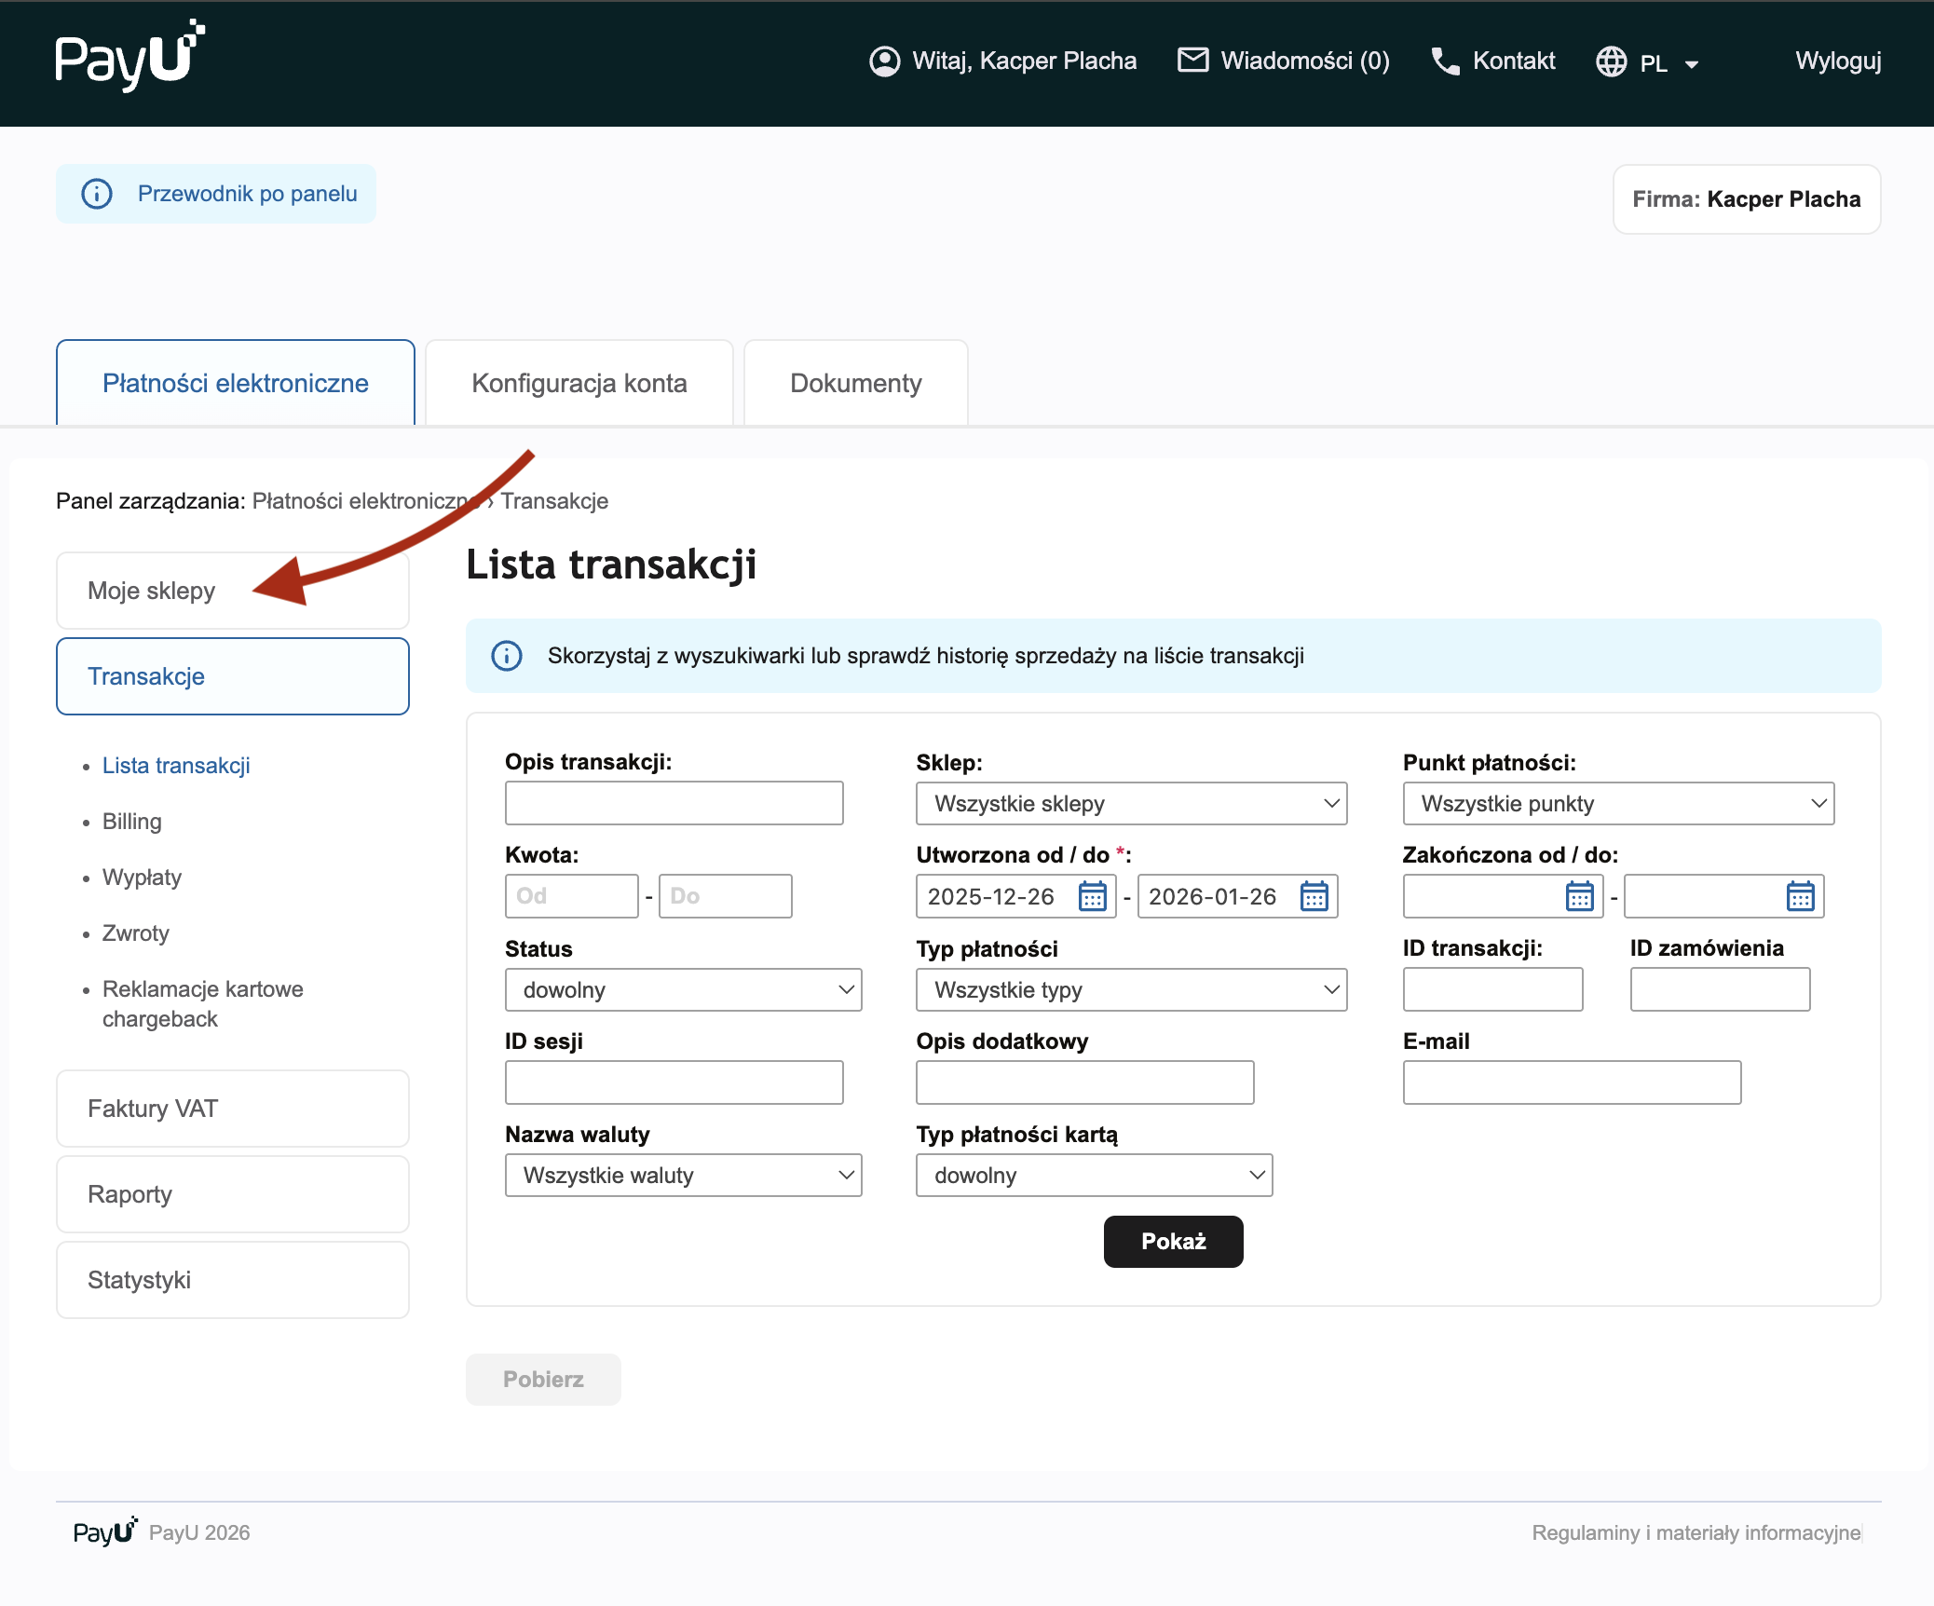Click the E-mail input field
The width and height of the screenshot is (1934, 1606).
(x=1571, y=1082)
